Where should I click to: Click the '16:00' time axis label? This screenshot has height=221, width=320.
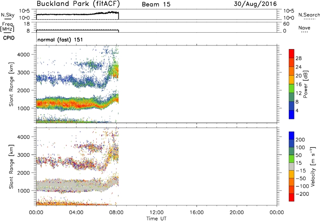pos(196,213)
